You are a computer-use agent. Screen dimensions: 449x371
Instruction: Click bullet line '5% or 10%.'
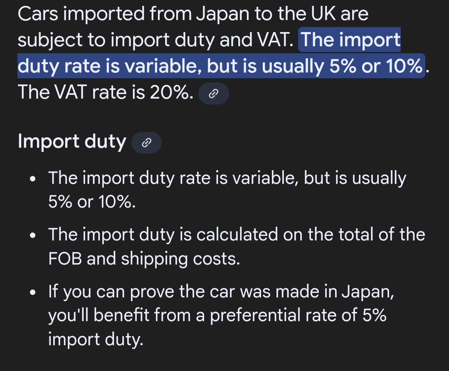[92, 202]
